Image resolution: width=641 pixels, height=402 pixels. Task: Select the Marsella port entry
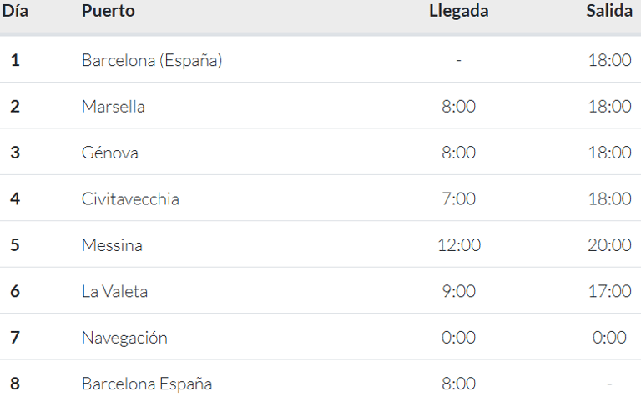pyautogui.click(x=114, y=107)
